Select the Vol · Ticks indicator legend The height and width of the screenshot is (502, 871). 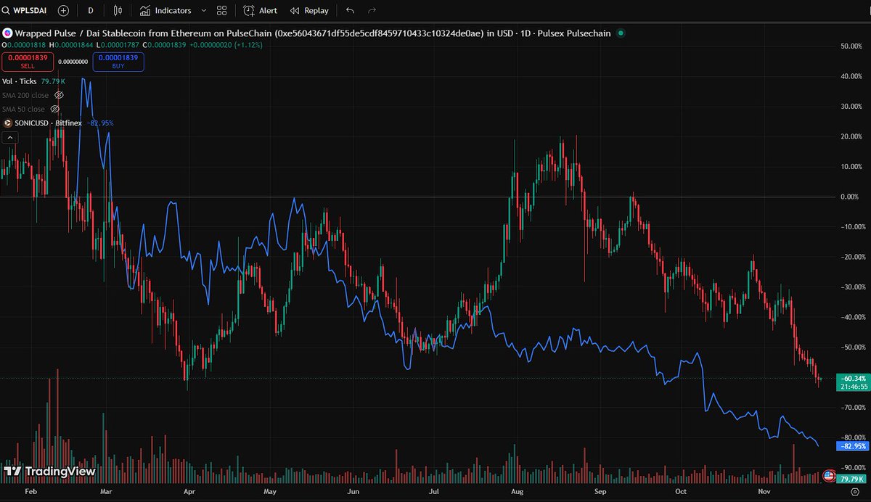tap(19, 81)
